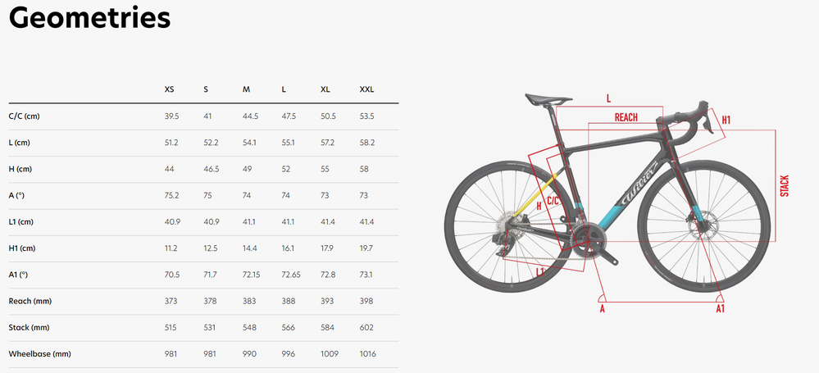The height and width of the screenshot is (373, 819).
Task: Click the C/C (cm) row label
Action: (24, 116)
